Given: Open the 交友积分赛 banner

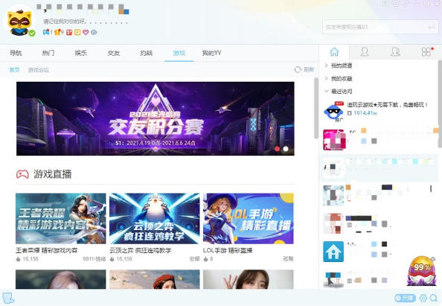Looking at the screenshot, I should (156, 118).
